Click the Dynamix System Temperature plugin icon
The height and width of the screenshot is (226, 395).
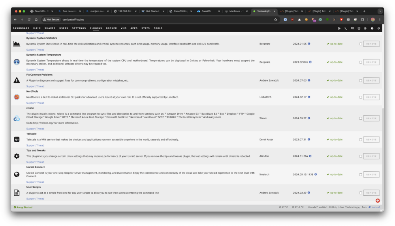[x=17, y=62]
